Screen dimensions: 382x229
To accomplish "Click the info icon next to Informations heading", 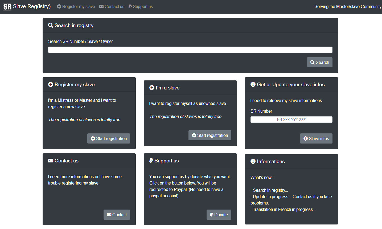I will tap(253, 161).
